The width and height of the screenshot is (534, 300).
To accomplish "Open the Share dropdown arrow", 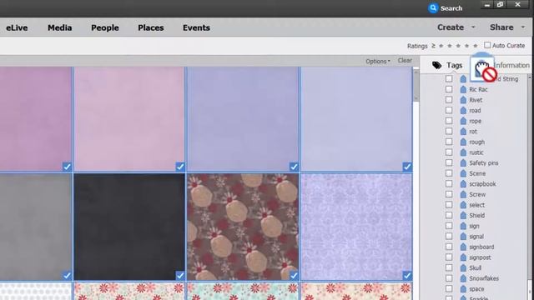I will pyautogui.click(x=523, y=27).
